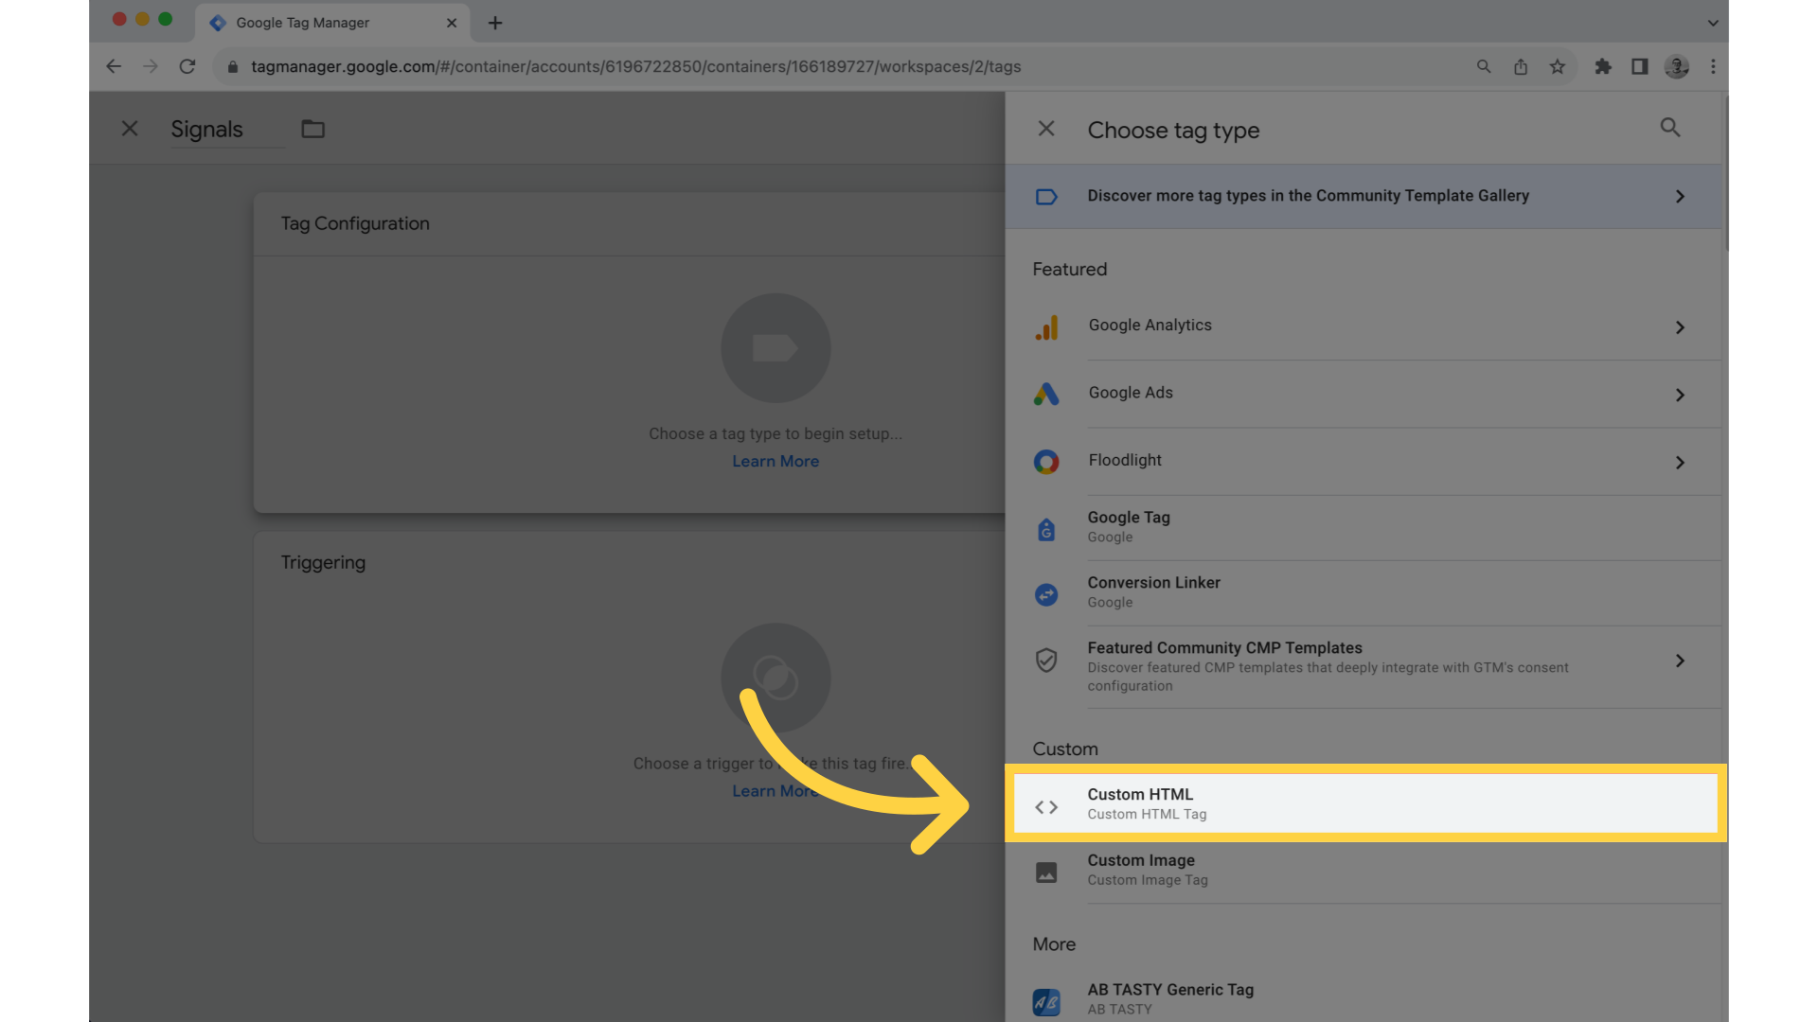Select the Google Tag Manager browser tab
1818x1022 pixels.
click(x=333, y=23)
